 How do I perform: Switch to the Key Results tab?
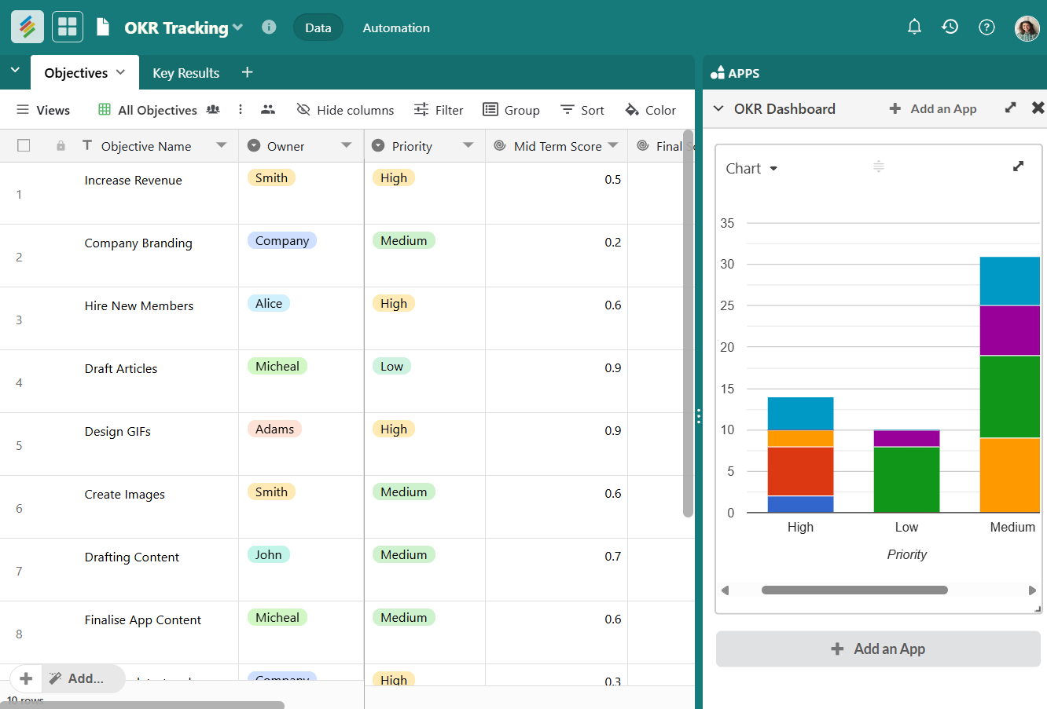tap(186, 73)
